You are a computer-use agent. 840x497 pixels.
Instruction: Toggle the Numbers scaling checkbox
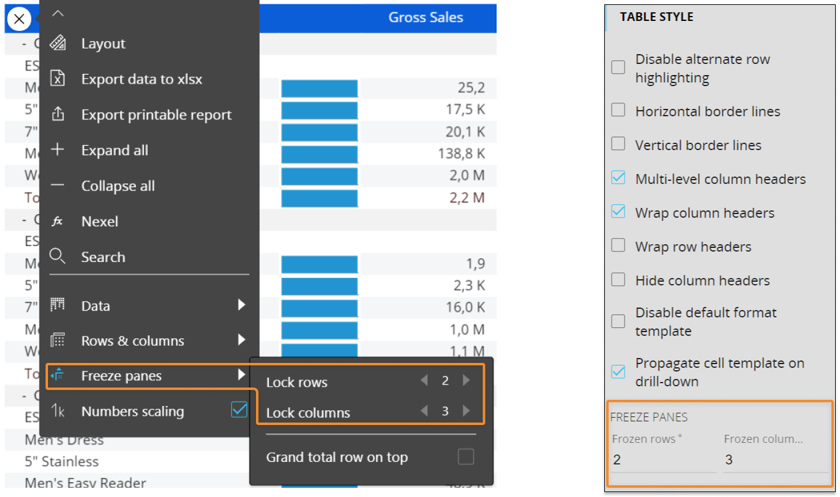tap(239, 410)
